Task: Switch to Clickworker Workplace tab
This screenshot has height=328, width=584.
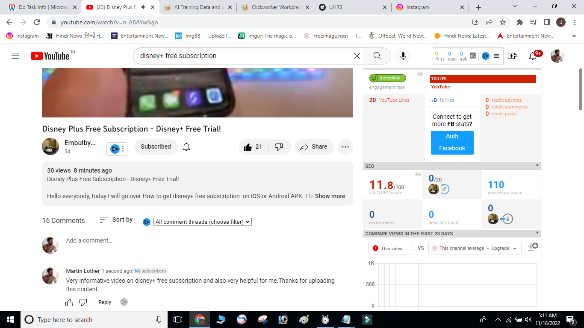Action: coord(276,7)
